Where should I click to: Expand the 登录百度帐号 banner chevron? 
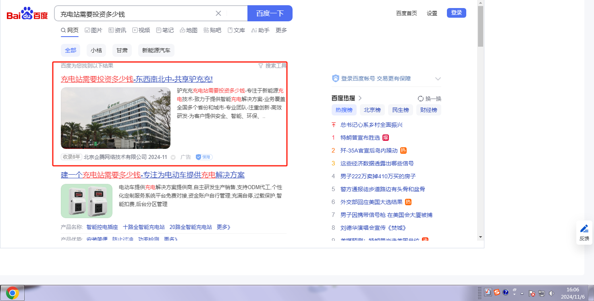point(438,79)
